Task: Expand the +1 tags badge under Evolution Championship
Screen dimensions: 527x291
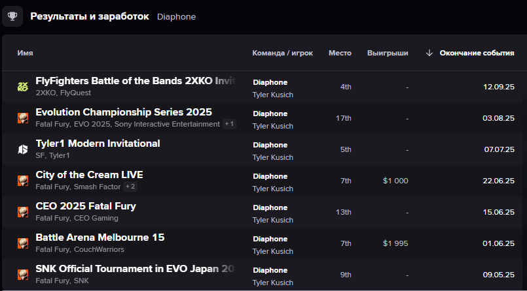Action: point(229,124)
